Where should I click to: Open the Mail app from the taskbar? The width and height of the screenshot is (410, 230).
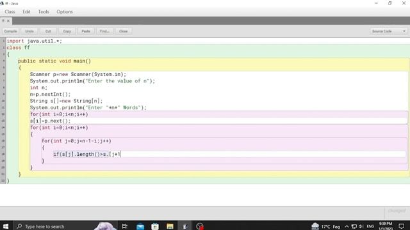(140, 226)
